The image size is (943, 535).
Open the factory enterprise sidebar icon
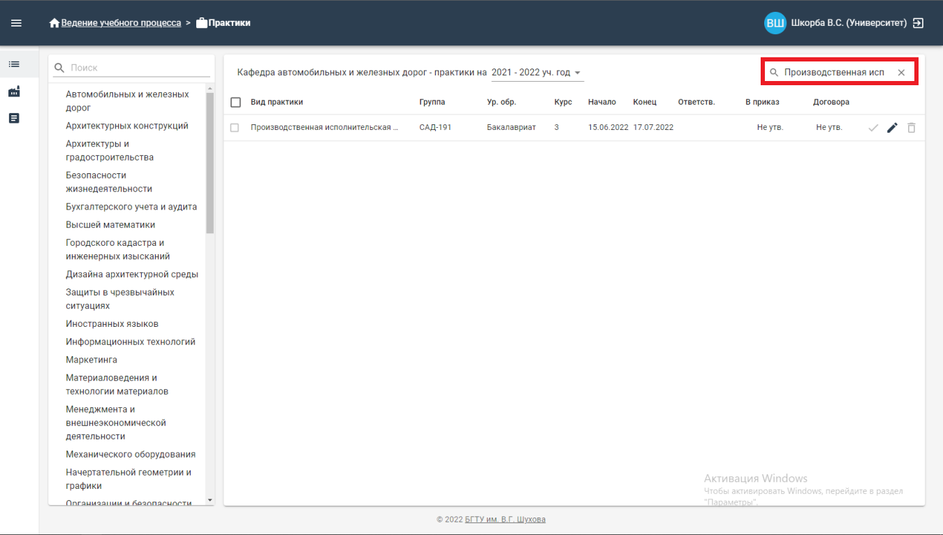click(x=14, y=91)
